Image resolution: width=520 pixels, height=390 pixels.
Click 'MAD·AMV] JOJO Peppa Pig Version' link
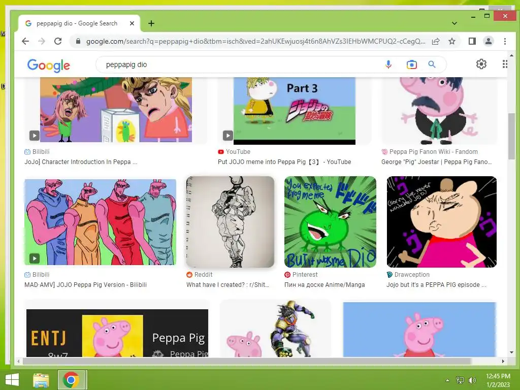click(x=85, y=284)
